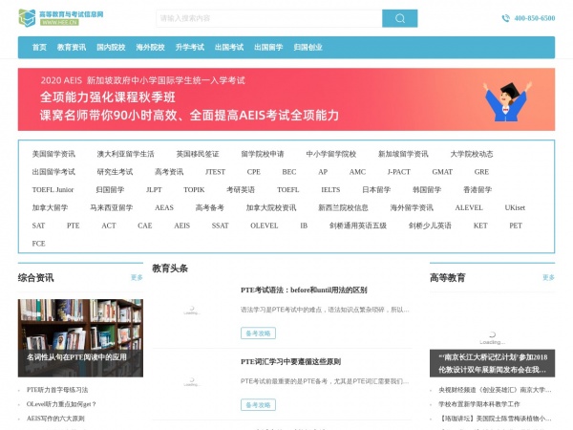Open article PTE词汇学习中要遵循这些原则

[x=290, y=361]
